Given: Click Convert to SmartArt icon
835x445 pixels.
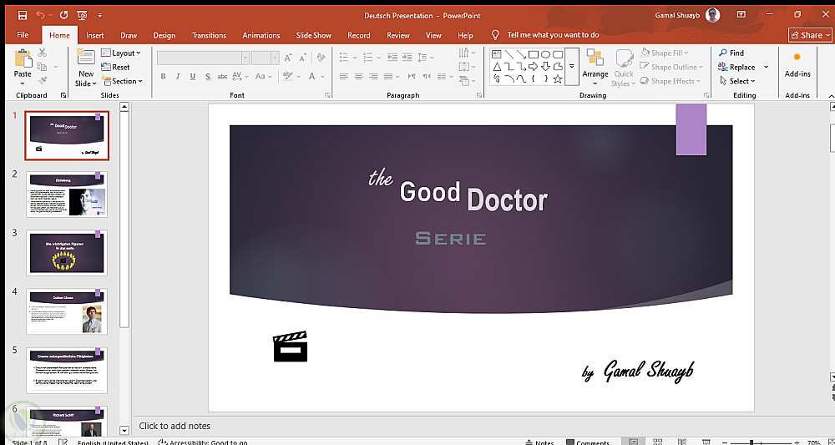Looking at the screenshot, I should (x=463, y=81).
